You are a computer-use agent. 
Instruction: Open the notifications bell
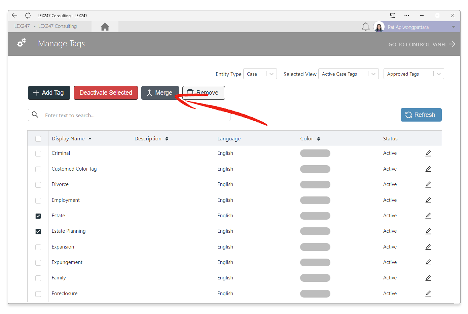(x=366, y=27)
